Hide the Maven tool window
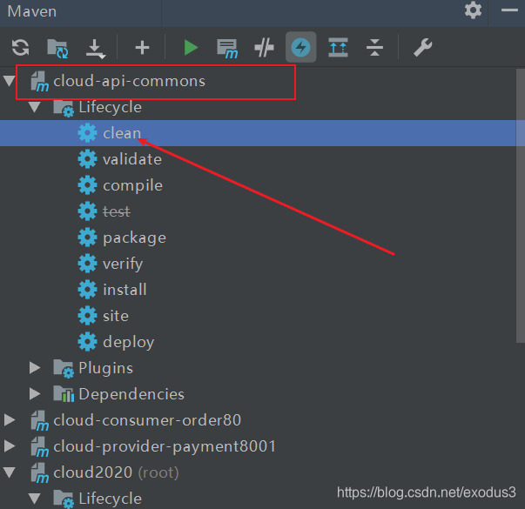The image size is (525, 509). (509, 10)
